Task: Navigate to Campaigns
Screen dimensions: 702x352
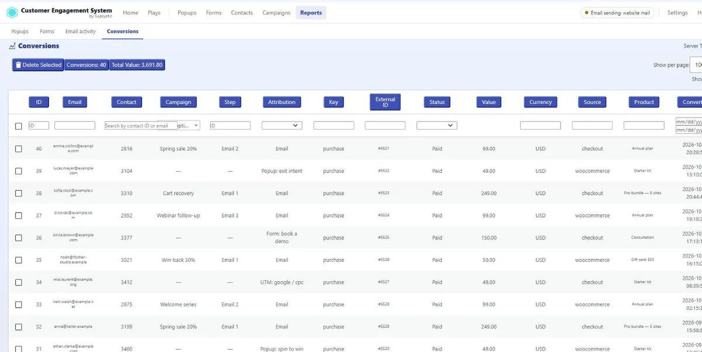Action: 276,12
